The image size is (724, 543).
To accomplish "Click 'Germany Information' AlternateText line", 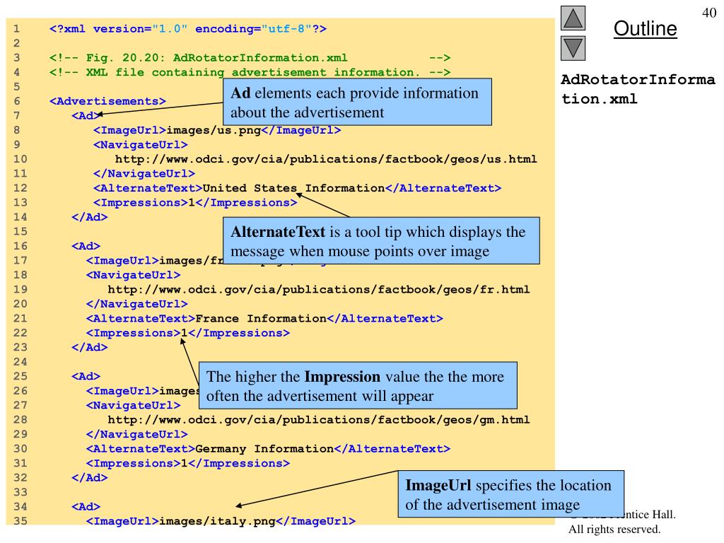I will tap(268, 449).
